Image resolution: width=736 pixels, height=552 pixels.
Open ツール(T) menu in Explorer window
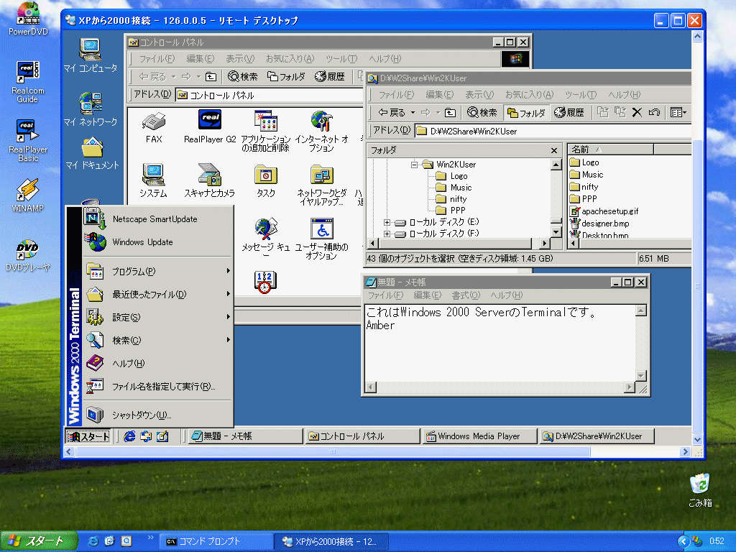tap(580, 95)
